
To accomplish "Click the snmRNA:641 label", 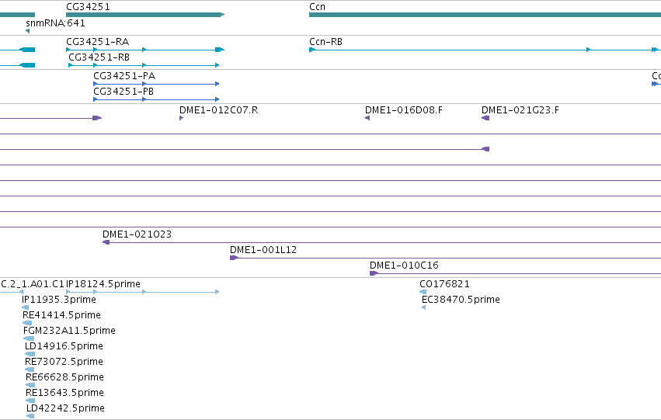I will point(55,23).
